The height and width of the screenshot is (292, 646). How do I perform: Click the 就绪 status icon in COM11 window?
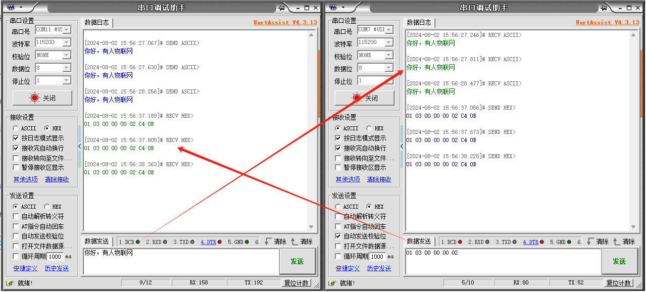pyautogui.click(x=10, y=283)
